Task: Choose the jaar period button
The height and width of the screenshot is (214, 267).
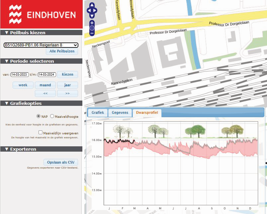Action: point(68,85)
